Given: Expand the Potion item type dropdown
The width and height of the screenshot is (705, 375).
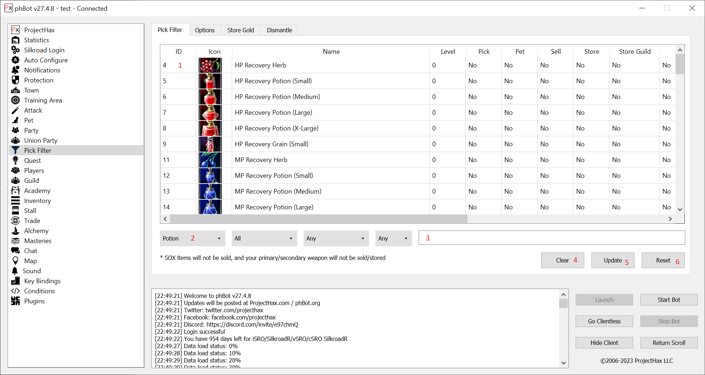Looking at the screenshot, I should click(192, 238).
